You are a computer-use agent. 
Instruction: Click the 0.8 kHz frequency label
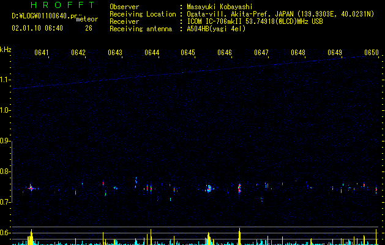[x=5, y=171]
